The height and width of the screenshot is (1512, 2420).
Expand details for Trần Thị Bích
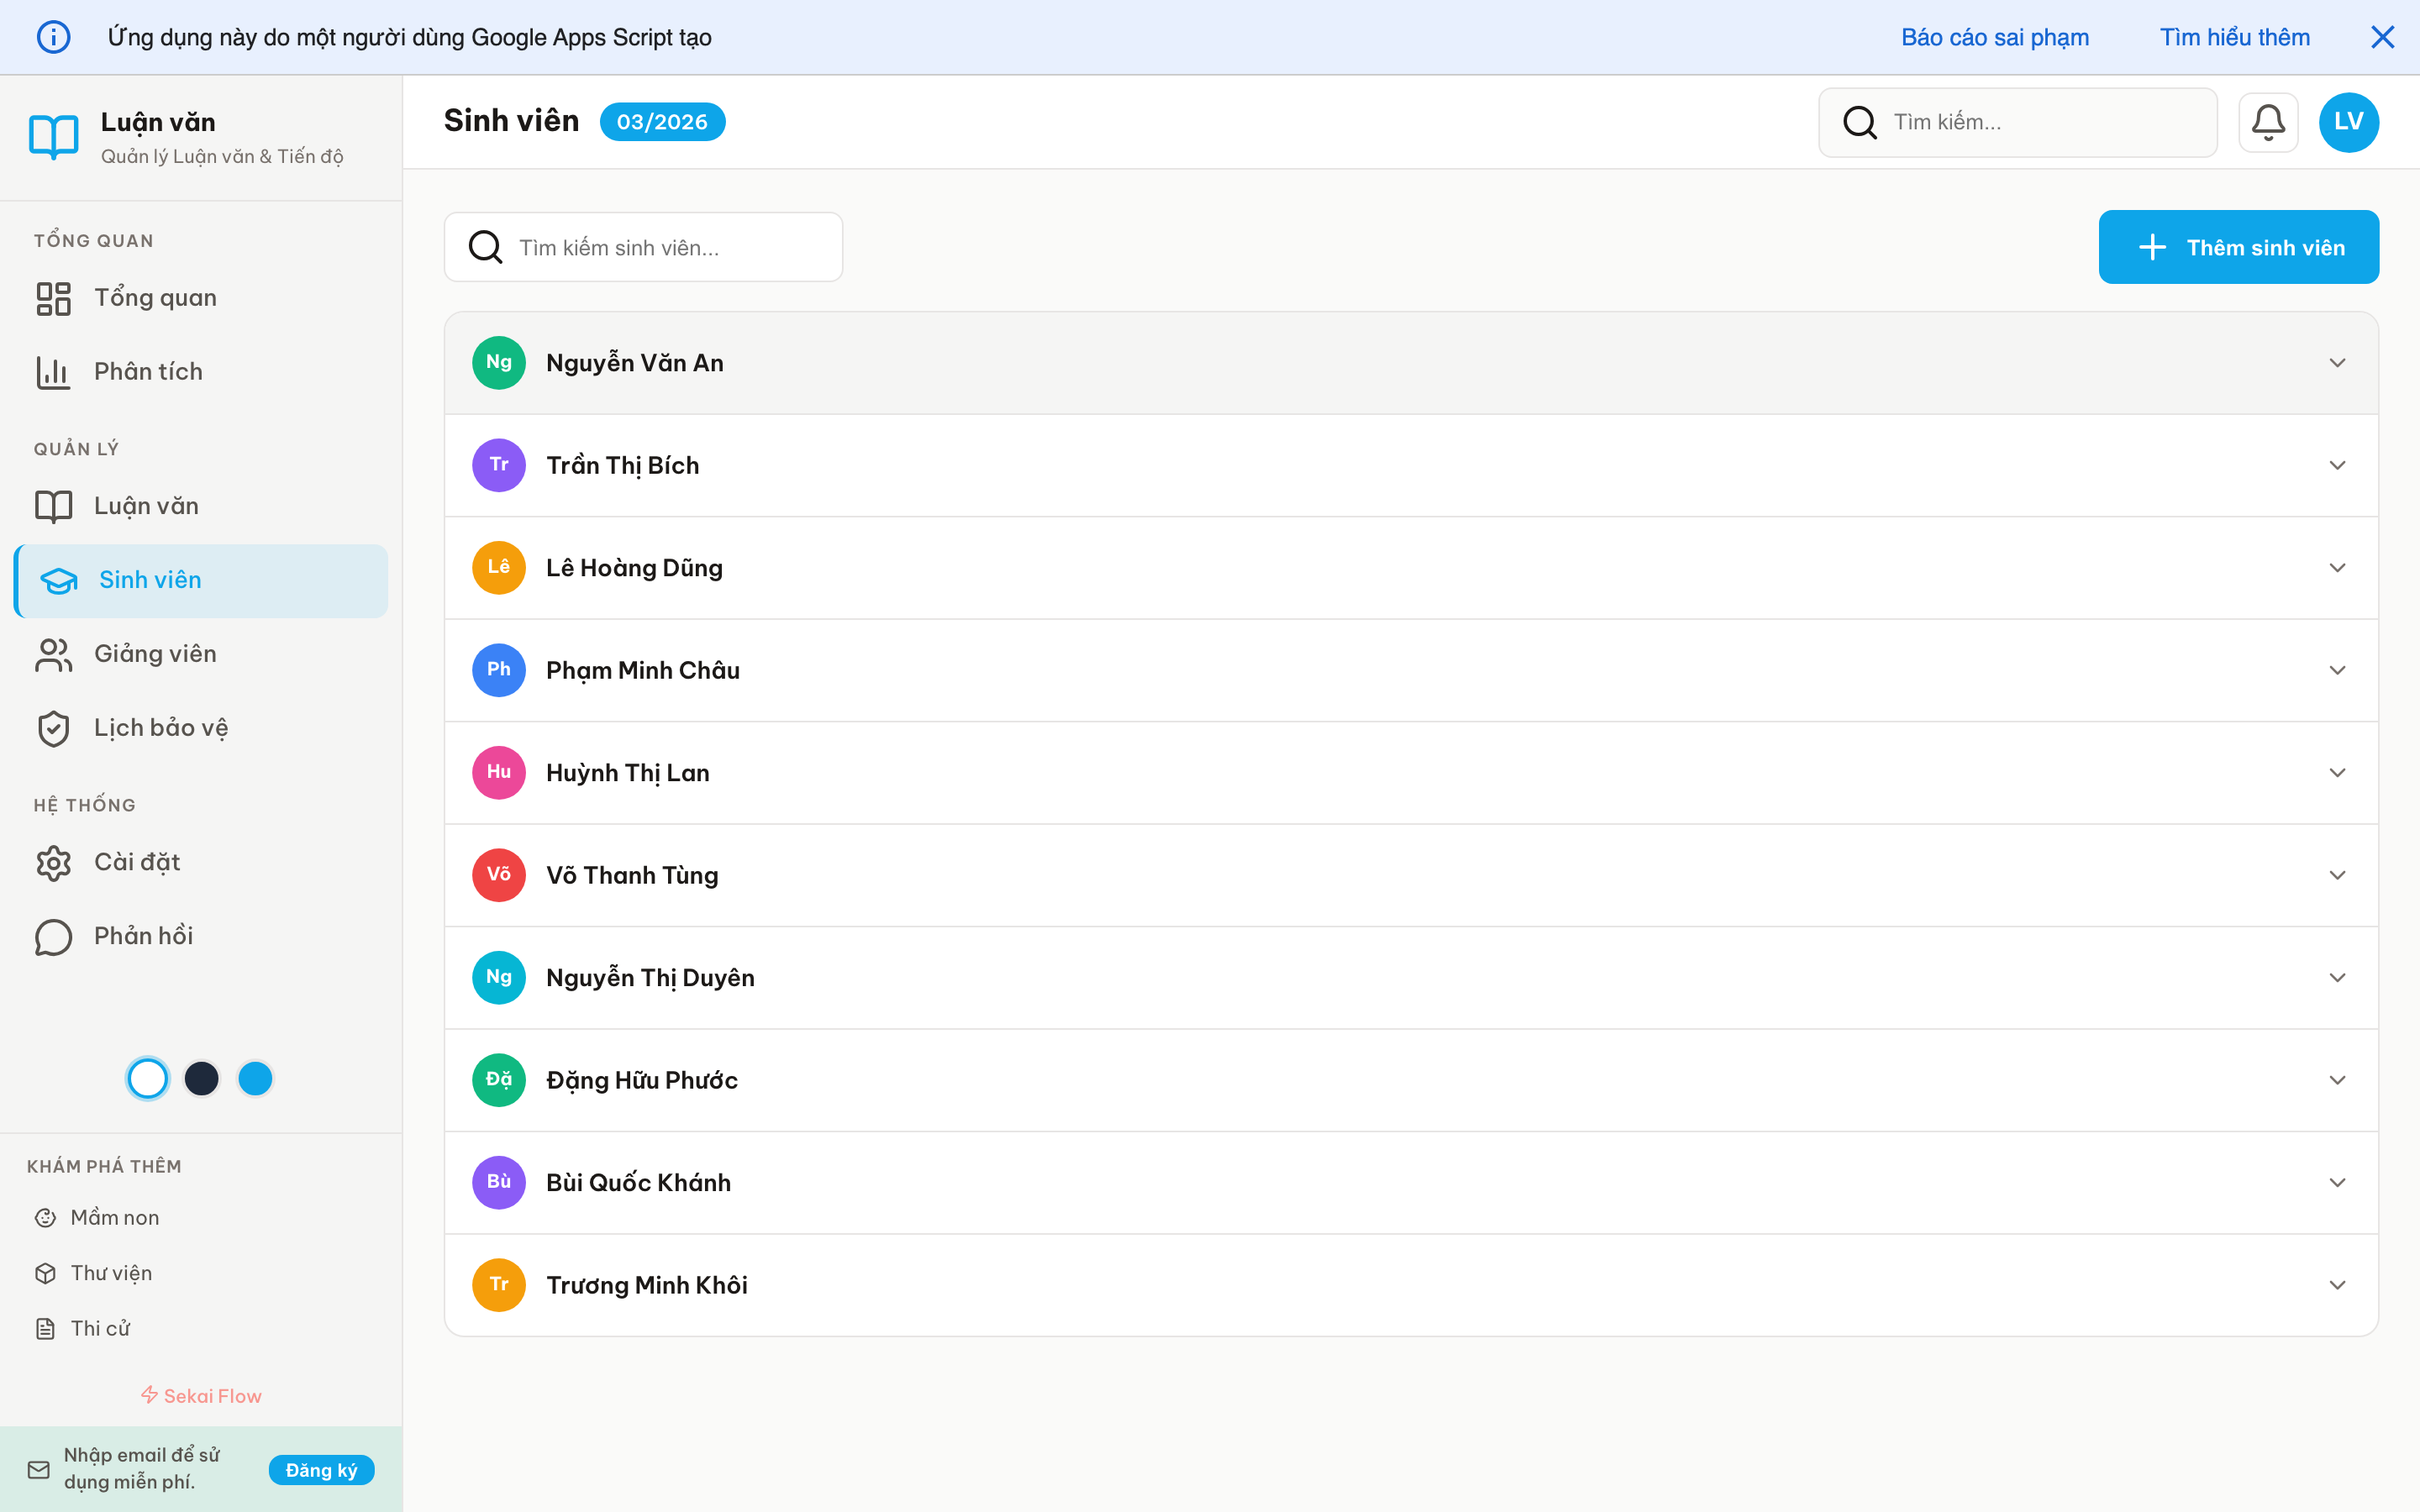(x=2337, y=465)
